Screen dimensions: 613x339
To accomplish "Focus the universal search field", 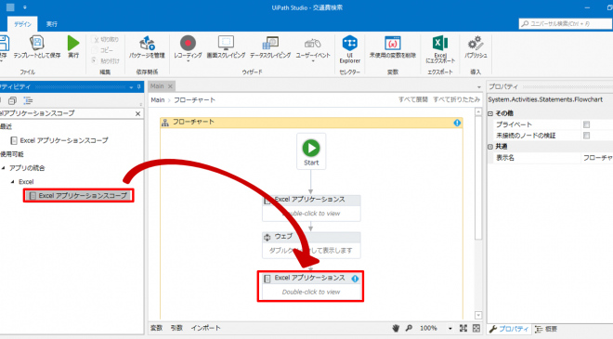I will pyautogui.click(x=566, y=24).
